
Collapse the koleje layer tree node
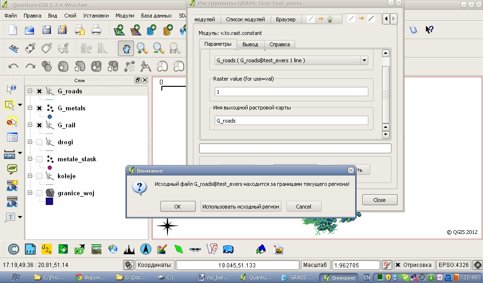point(30,176)
